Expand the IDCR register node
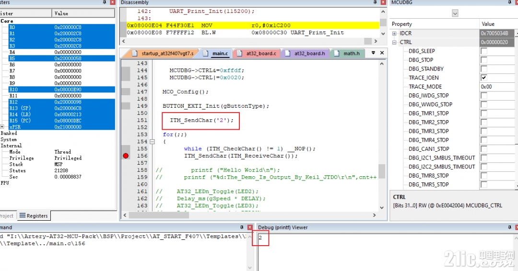The height and width of the screenshot is (271, 518). [394, 34]
